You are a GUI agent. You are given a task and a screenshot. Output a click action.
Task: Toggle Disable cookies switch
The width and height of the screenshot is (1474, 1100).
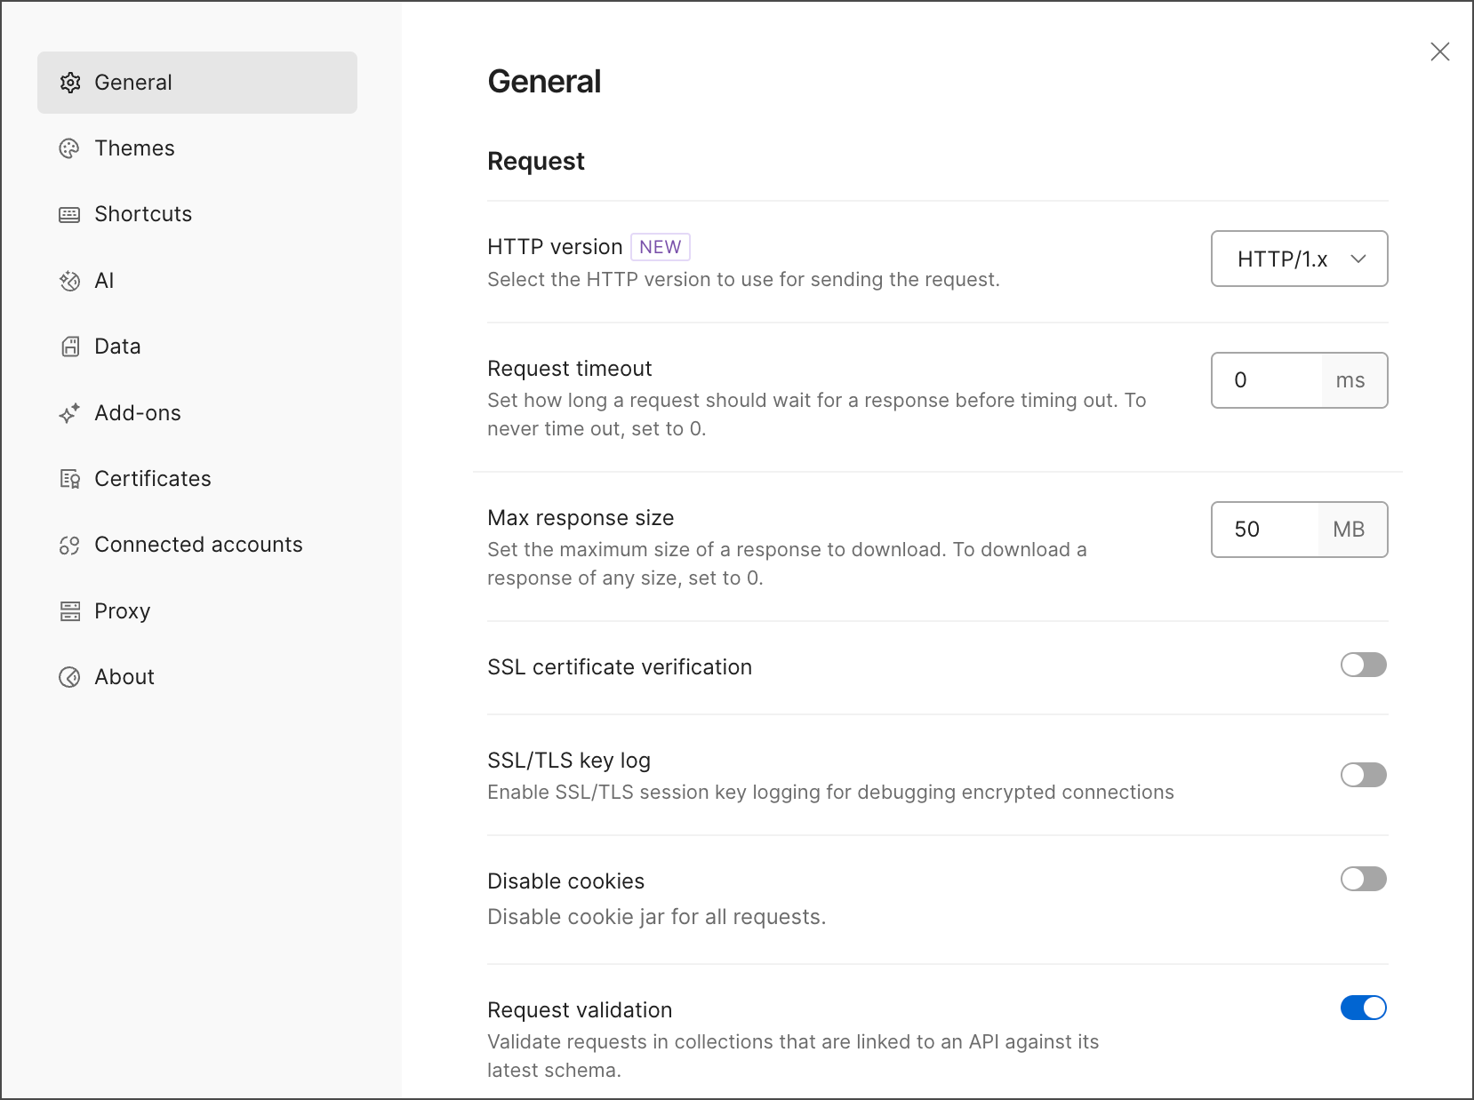[x=1362, y=879]
